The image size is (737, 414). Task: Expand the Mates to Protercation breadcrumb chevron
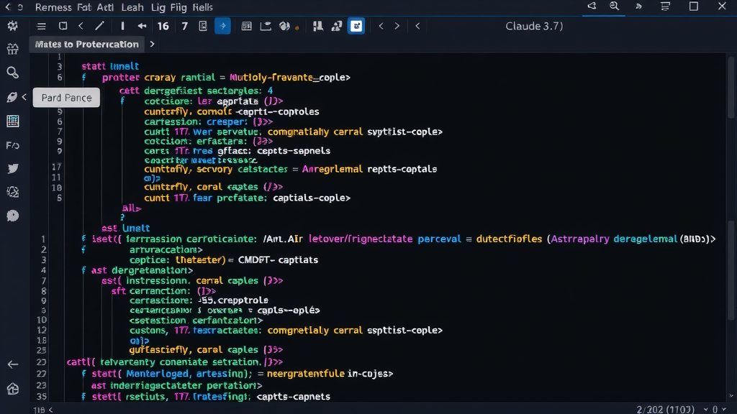click(151, 43)
